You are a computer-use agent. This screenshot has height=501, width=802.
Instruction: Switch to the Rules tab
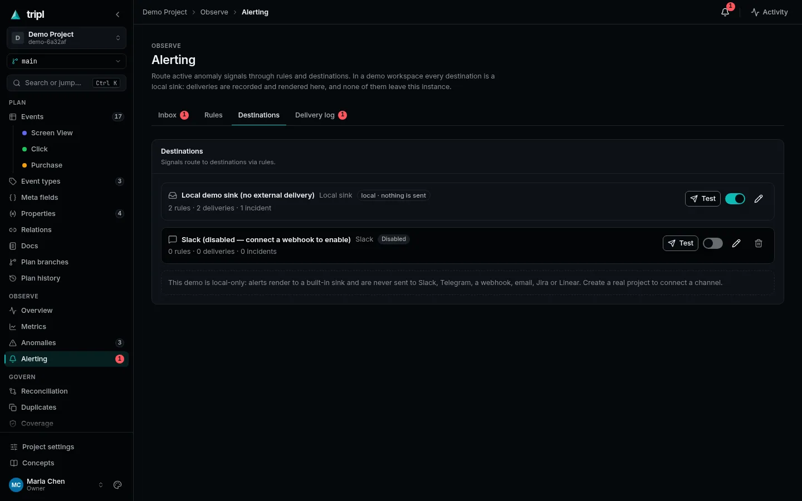click(213, 115)
